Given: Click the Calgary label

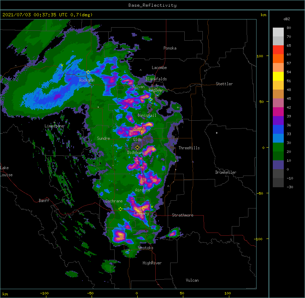Looking at the screenshot, I should [141, 213].
